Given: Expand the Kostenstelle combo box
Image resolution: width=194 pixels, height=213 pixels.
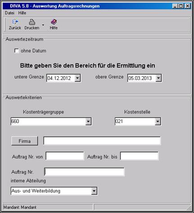Looking at the screenshot, I should (x=158, y=122).
